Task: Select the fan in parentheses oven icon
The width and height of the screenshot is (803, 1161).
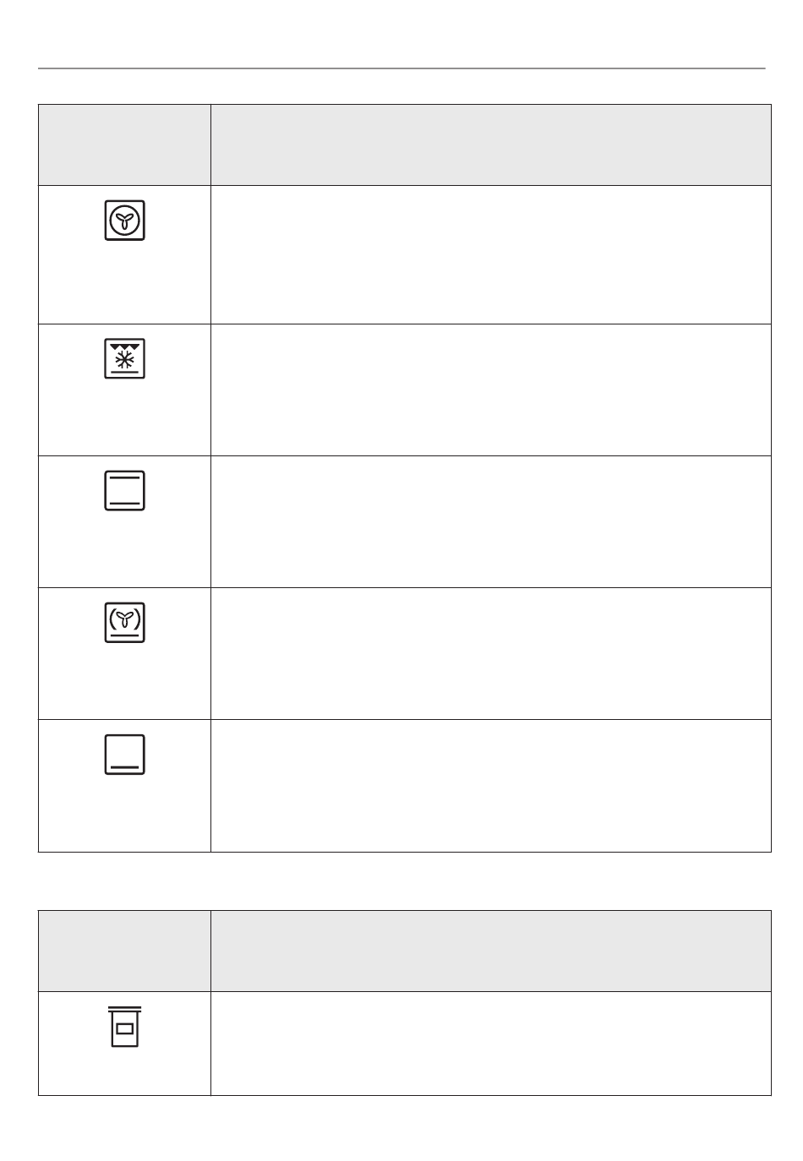Action: 124,622
